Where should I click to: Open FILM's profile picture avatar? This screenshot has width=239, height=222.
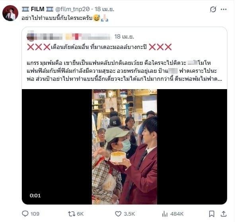point(10,13)
